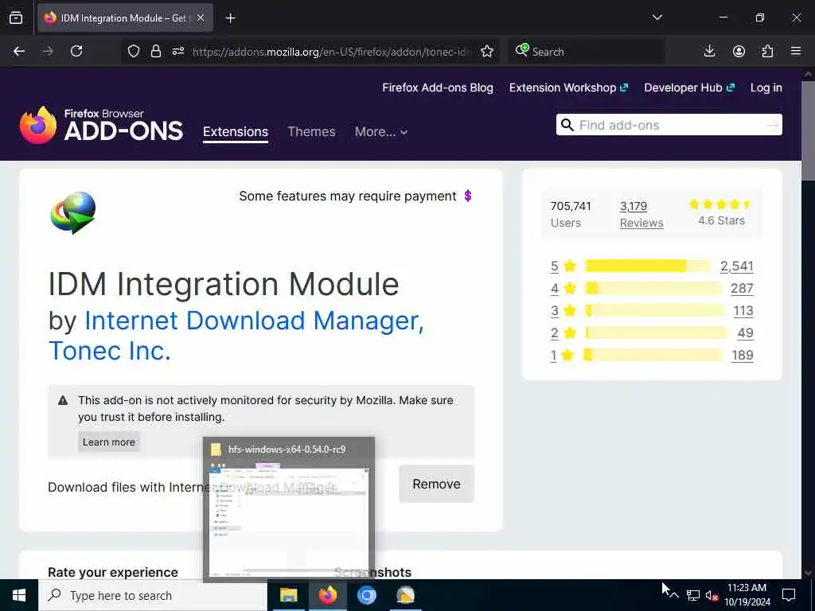Switch to Firefox in the taskbar
Image resolution: width=815 pixels, height=611 pixels.
[327, 595]
